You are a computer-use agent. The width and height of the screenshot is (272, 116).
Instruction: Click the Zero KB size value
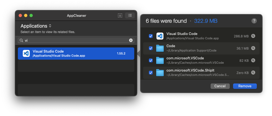pyautogui.click(x=242, y=73)
